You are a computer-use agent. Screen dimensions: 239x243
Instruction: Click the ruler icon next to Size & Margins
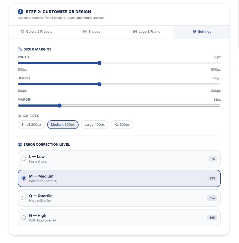pos(20,49)
